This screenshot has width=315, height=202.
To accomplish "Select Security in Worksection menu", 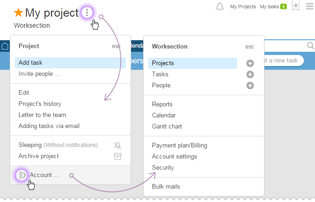I will 163,167.
